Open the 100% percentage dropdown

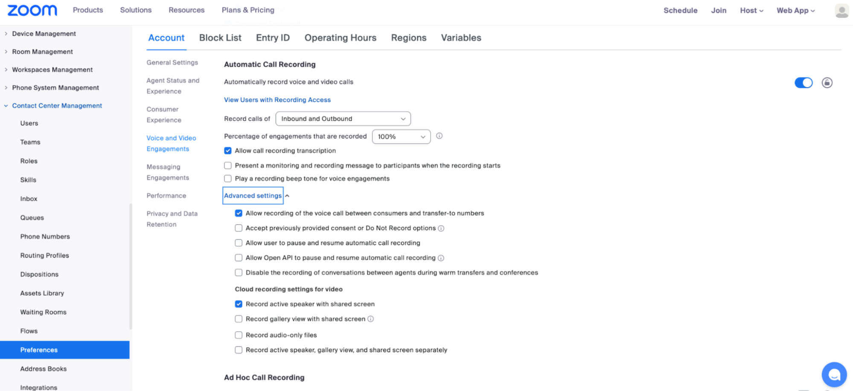pos(401,136)
